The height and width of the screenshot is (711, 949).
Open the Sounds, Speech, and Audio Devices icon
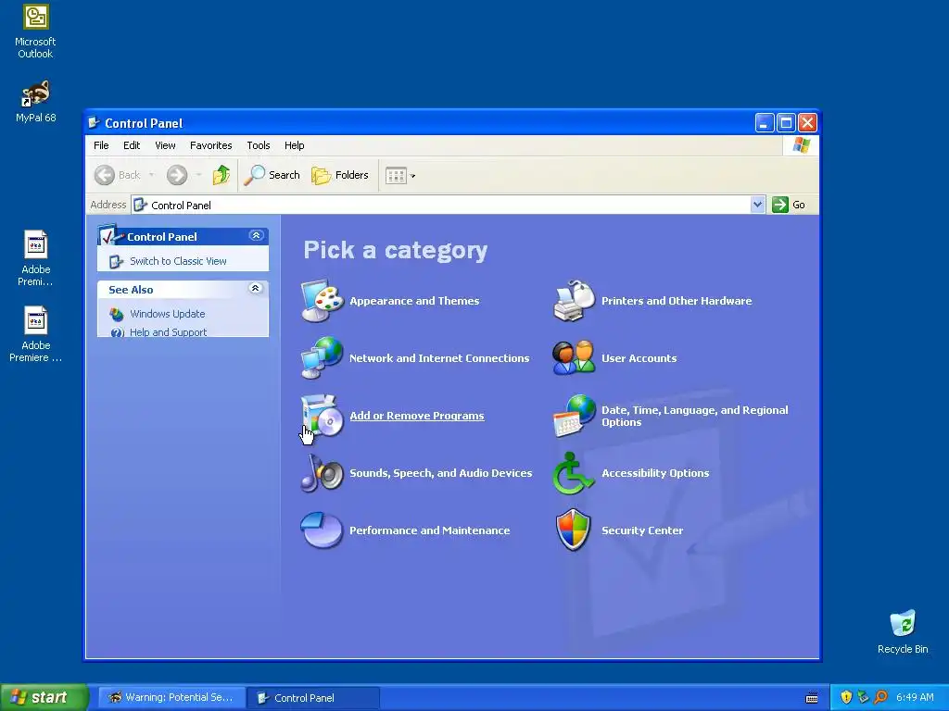pos(323,473)
